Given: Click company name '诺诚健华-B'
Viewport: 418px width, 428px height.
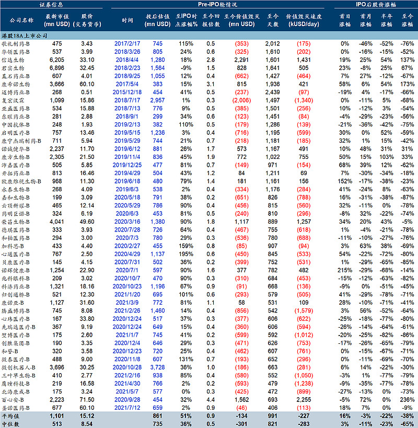Looking at the screenshot, I should coord(16,149).
